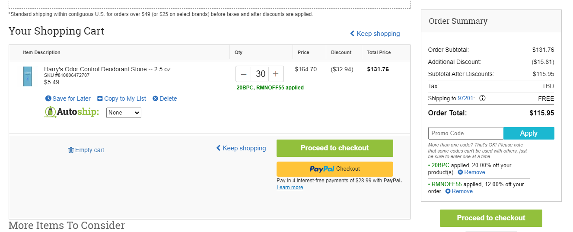
Task: Delete the Harry's deodorant item
Action: coord(165,99)
